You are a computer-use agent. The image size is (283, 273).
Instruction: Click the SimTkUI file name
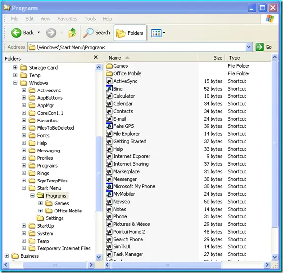[122, 247]
